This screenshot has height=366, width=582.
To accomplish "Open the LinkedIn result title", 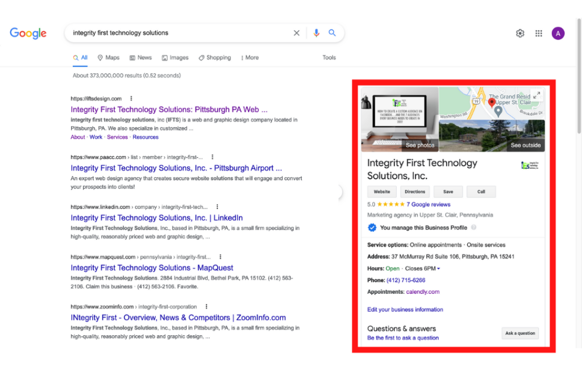I will click(x=157, y=218).
